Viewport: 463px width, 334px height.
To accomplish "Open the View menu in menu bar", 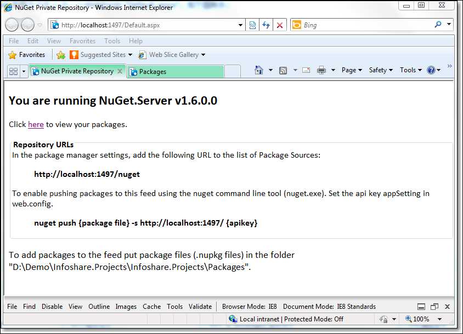I will coord(54,41).
